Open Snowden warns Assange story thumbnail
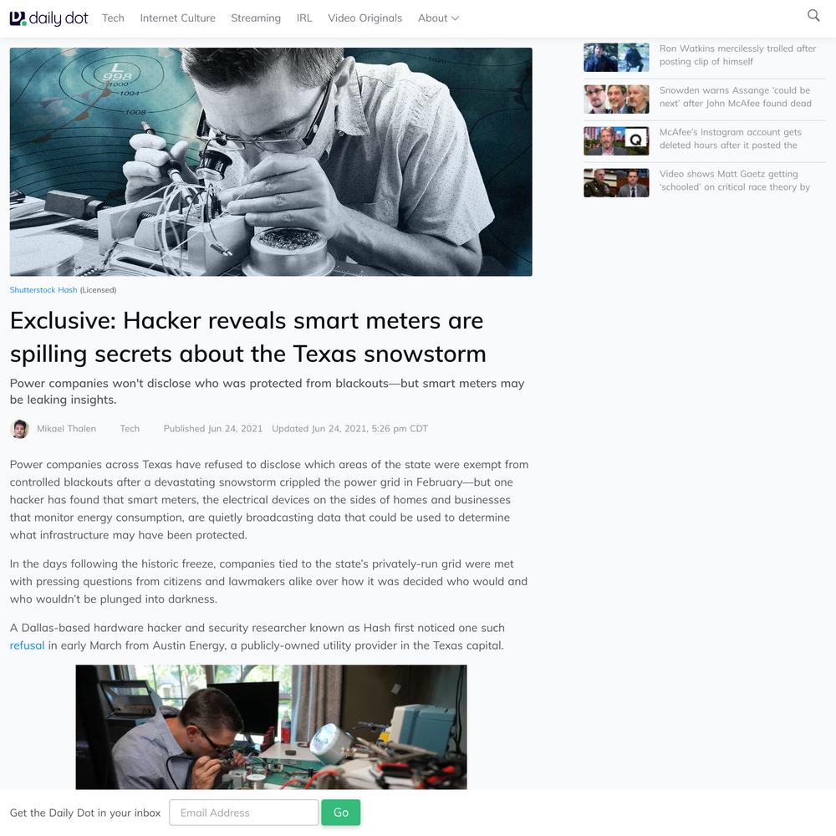 (x=616, y=99)
